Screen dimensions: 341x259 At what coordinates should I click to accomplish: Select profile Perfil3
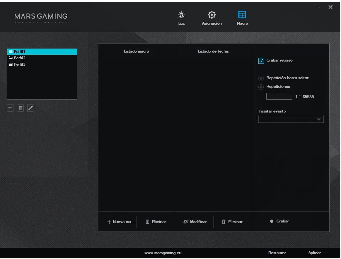42,64
